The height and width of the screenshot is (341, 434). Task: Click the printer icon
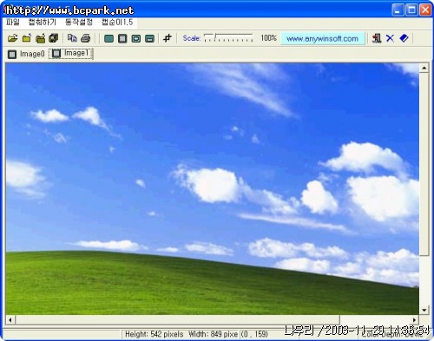(86, 38)
